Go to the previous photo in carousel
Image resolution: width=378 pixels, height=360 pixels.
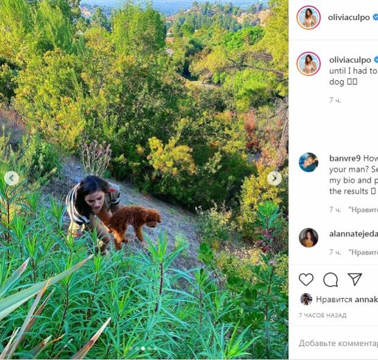(12, 178)
